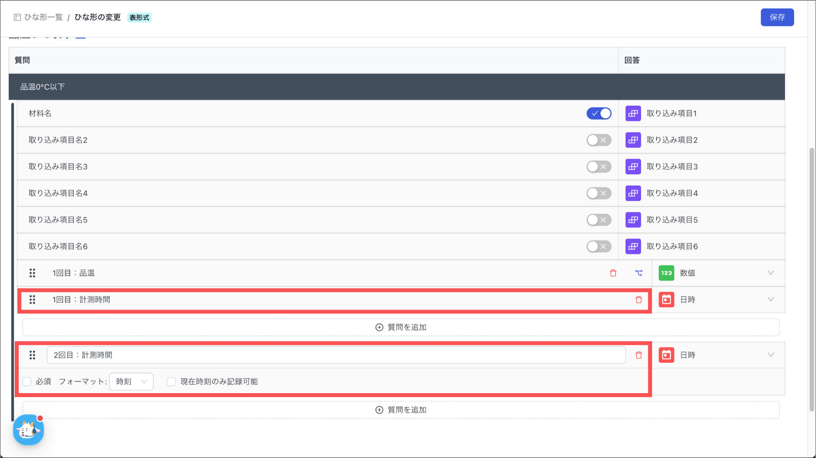Delete the 1回目：計測時間 question with its trash icon
This screenshot has width=816, height=458.
639,300
